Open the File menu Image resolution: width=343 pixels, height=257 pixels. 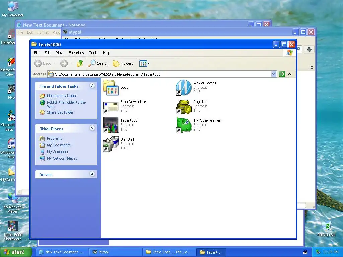pyautogui.click(x=37, y=53)
